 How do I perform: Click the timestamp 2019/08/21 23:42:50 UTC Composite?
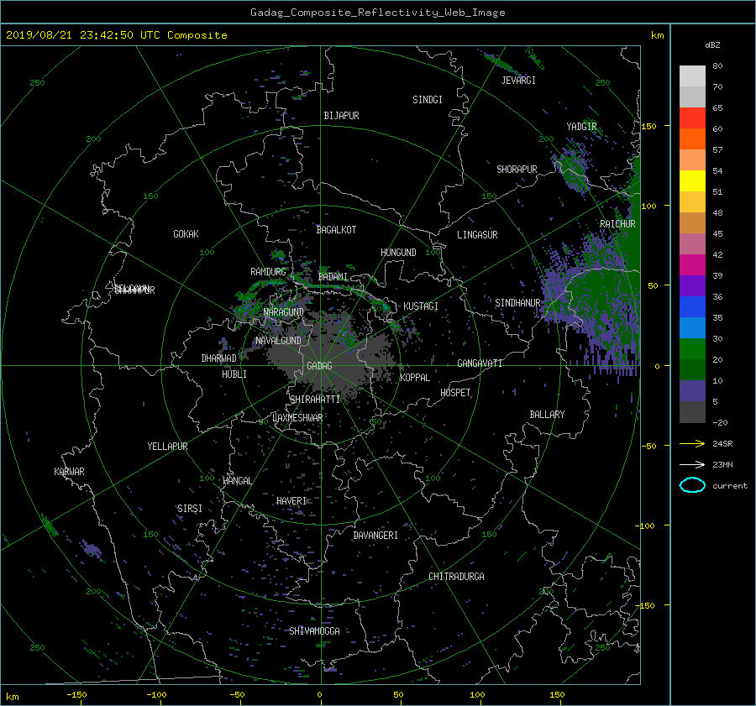116,35
